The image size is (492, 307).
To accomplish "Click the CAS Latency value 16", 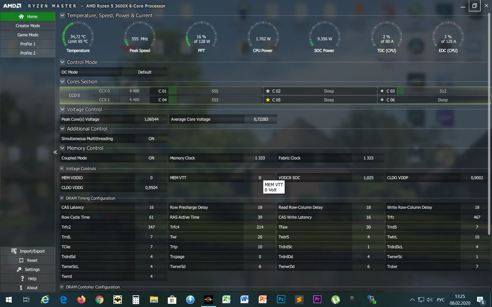I will pyautogui.click(x=151, y=207).
